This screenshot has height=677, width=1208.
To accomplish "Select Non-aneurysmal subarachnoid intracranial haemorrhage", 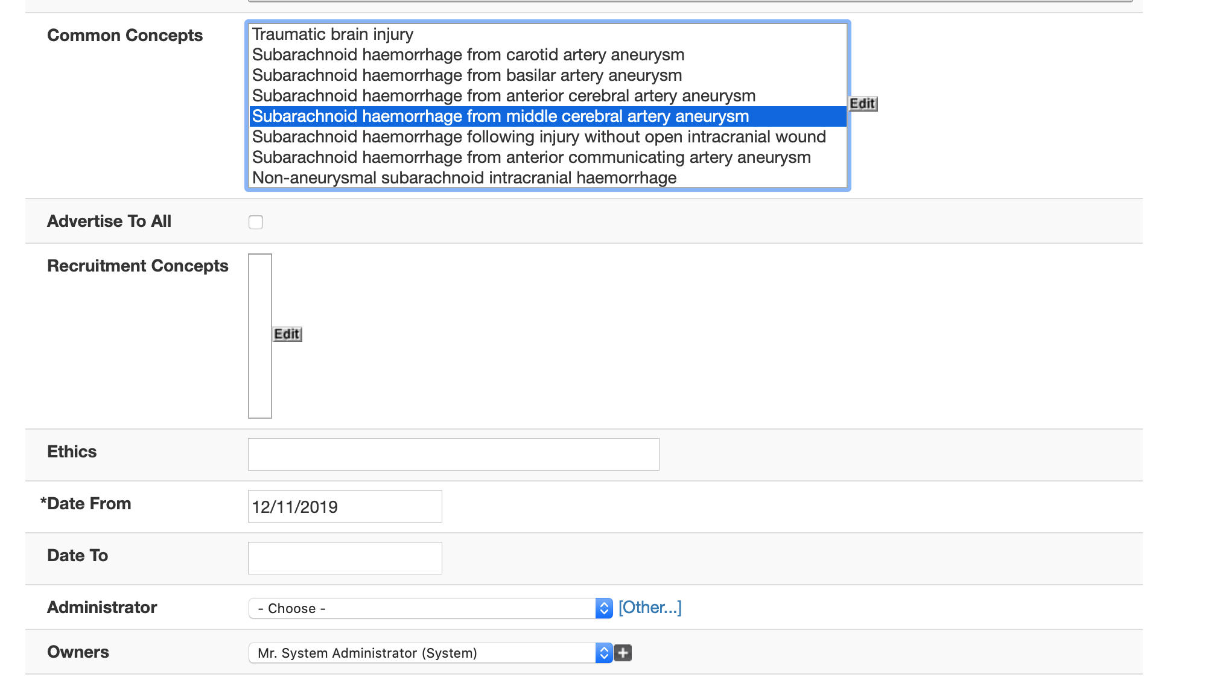I will [x=464, y=178].
